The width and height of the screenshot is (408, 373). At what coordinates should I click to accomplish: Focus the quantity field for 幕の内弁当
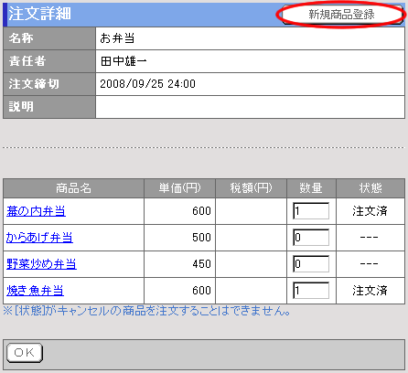pyautogui.click(x=311, y=211)
